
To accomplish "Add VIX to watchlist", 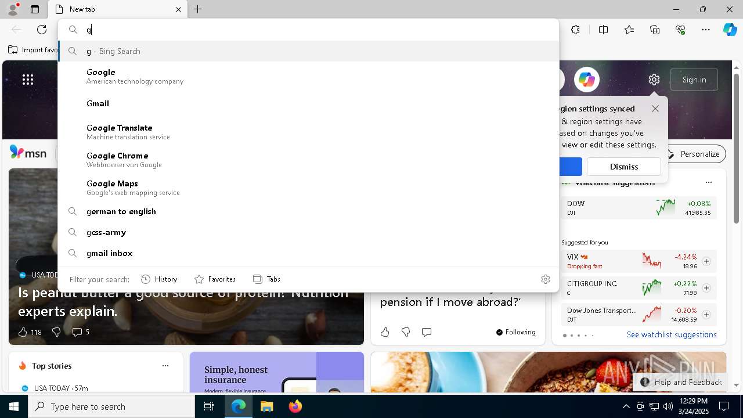I will tap(706, 261).
